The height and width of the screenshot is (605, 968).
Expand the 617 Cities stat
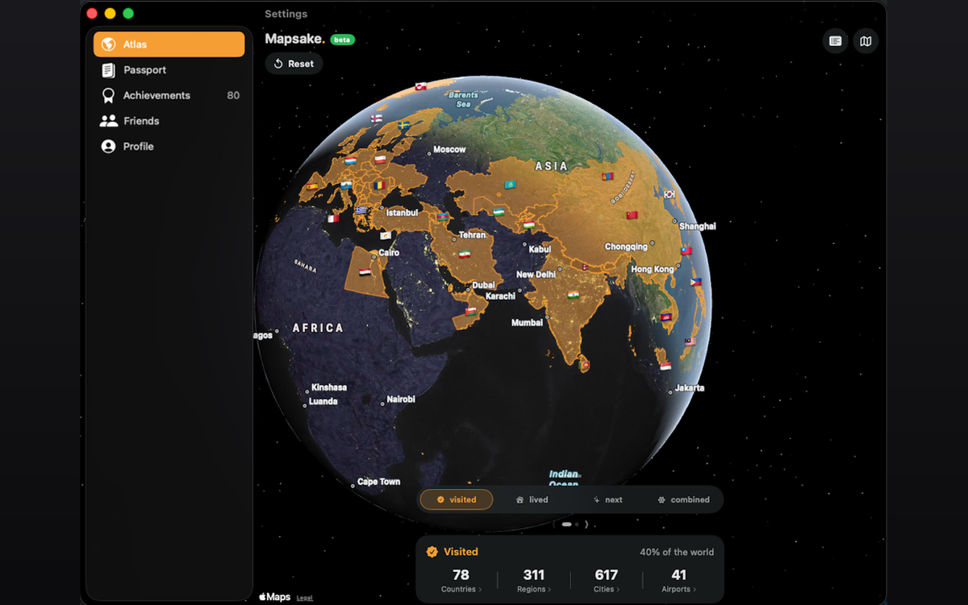tap(606, 581)
